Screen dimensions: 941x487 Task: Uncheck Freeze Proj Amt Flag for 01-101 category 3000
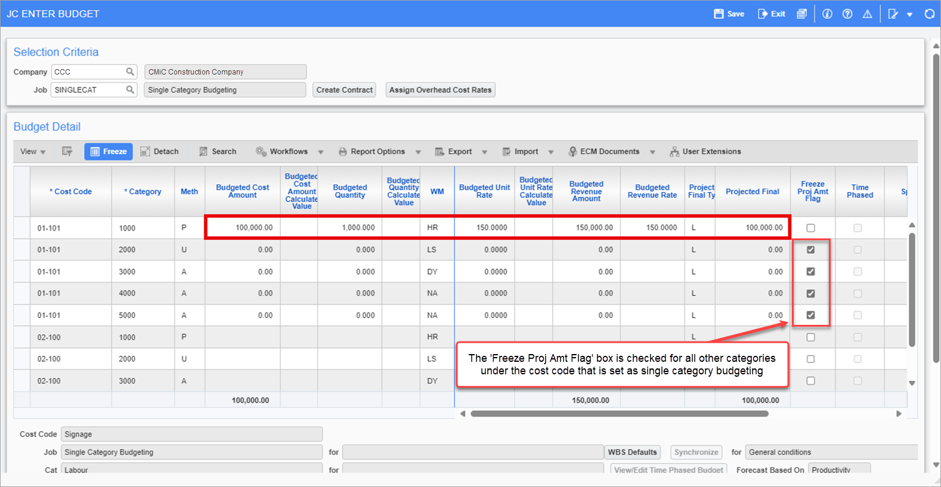pos(810,271)
